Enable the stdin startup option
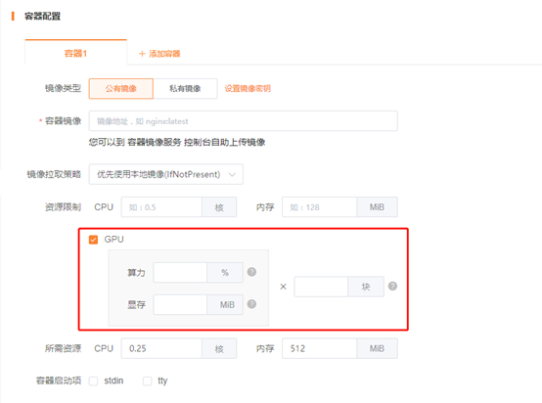The height and width of the screenshot is (403, 542). 93,381
